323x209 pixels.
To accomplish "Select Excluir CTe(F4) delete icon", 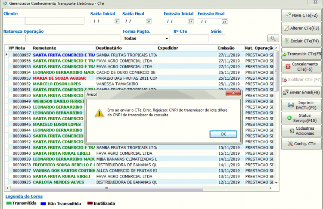I will pyautogui.click(x=286, y=41).
